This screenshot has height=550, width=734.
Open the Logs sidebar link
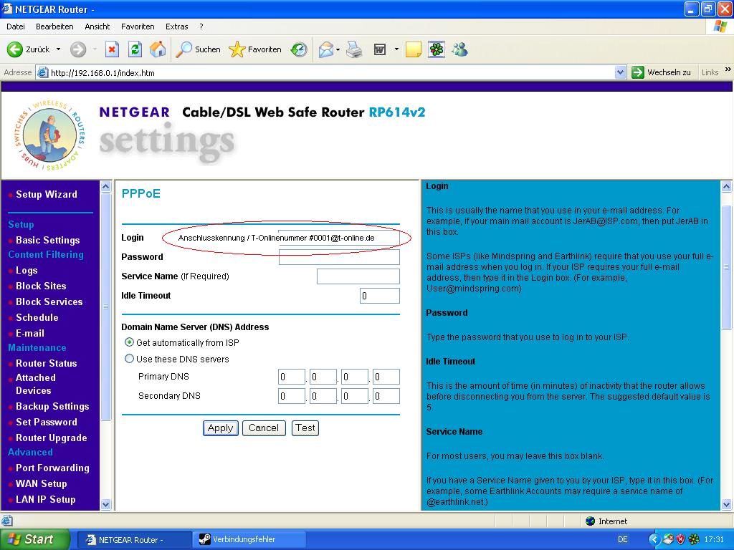(x=27, y=270)
